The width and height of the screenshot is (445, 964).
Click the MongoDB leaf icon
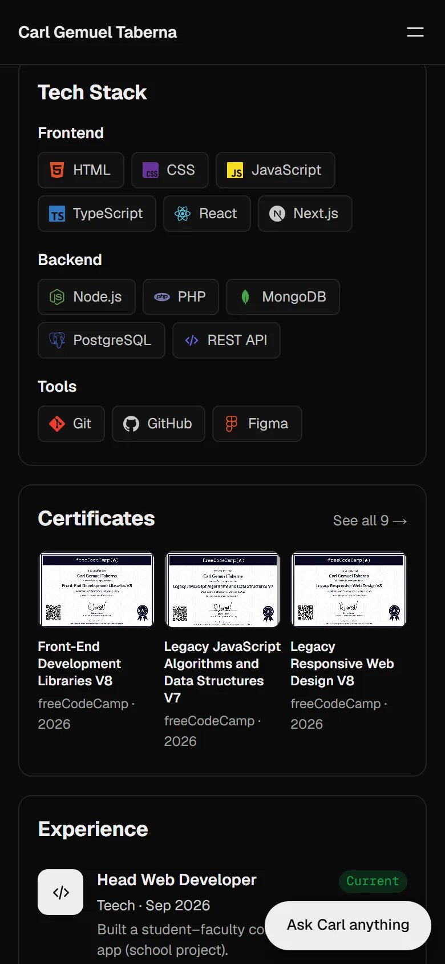point(245,297)
